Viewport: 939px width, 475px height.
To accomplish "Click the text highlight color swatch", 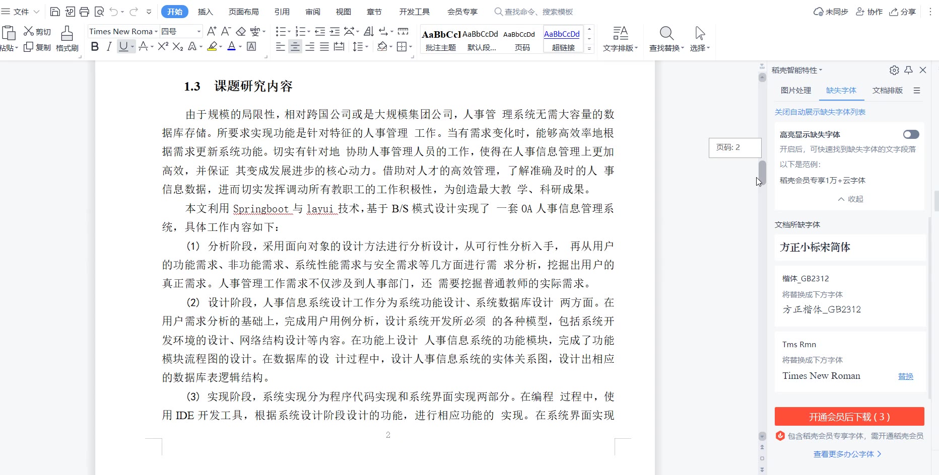I will click(x=212, y=47).
